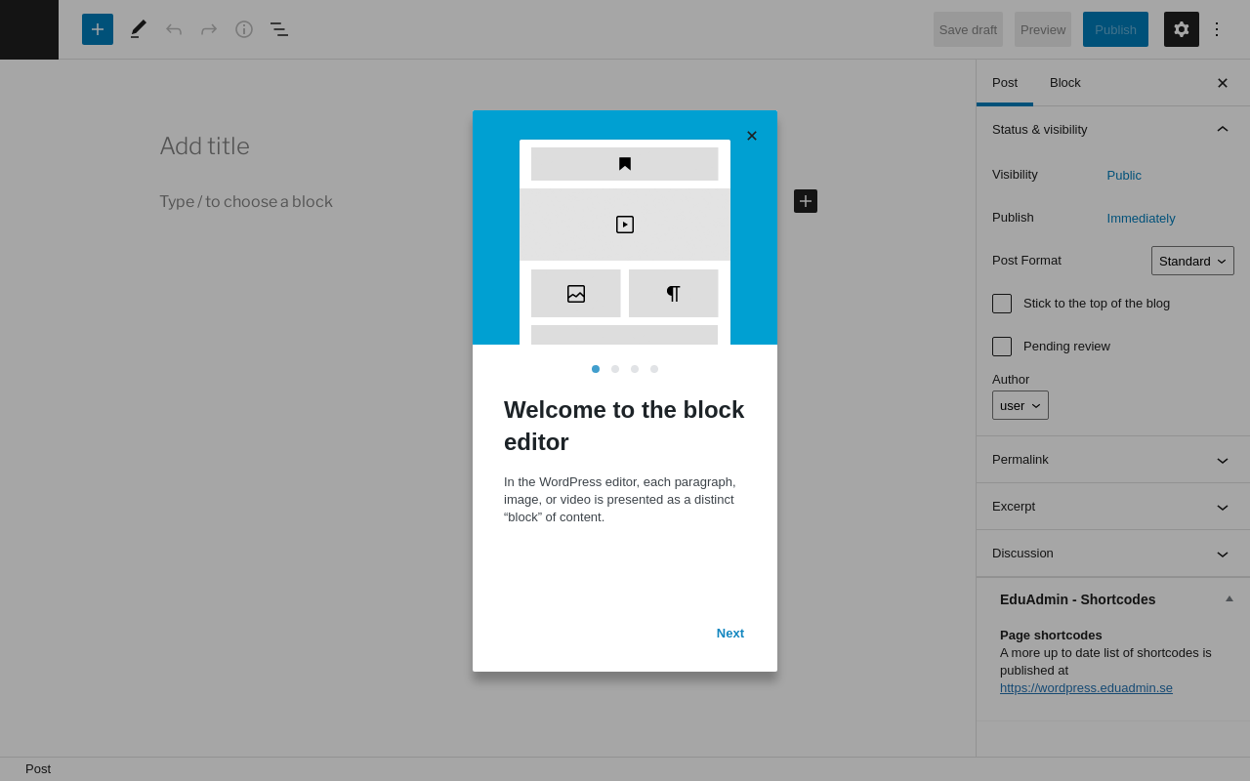The height and width of the screenshot is (781, 1250).
Task: Expand the Discussion panel
Action: pos(1112,554)
